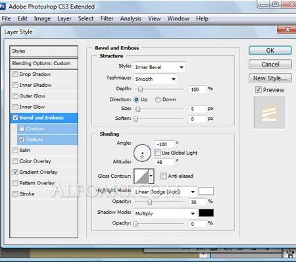Viewport: 296px width, 262px height.
Task: Select the Down direction radio button
Action: tap(158, 99)
